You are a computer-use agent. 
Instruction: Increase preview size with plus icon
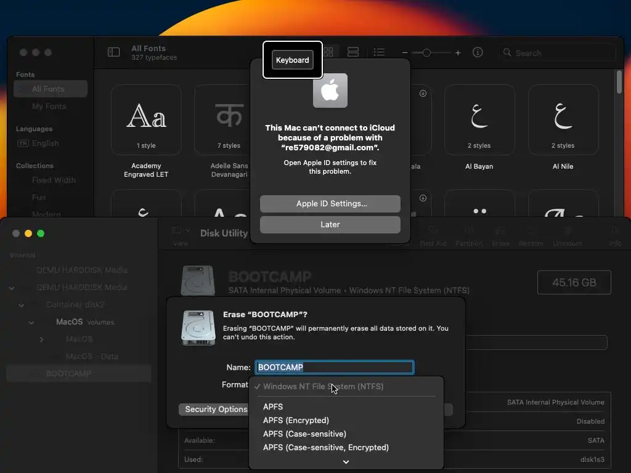pos(458,53)
